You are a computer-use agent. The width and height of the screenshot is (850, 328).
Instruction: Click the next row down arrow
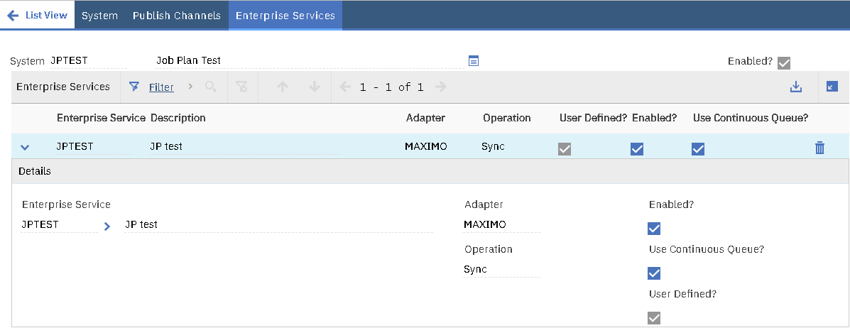tap(315, 87)
